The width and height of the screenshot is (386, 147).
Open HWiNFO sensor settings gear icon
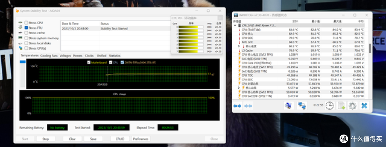[353, 106]
